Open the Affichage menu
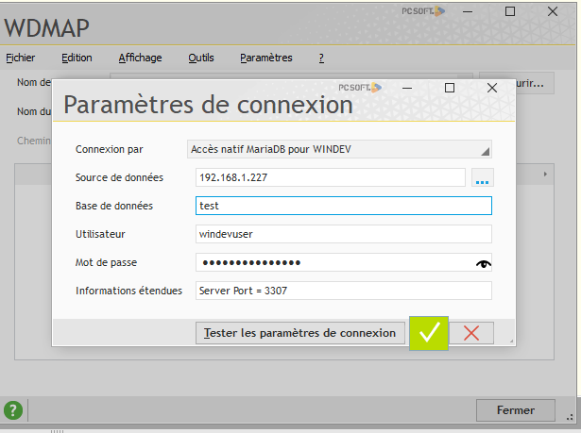Image resolution: width=581 pixels, height=433 pixels. [x=140, y=58]
